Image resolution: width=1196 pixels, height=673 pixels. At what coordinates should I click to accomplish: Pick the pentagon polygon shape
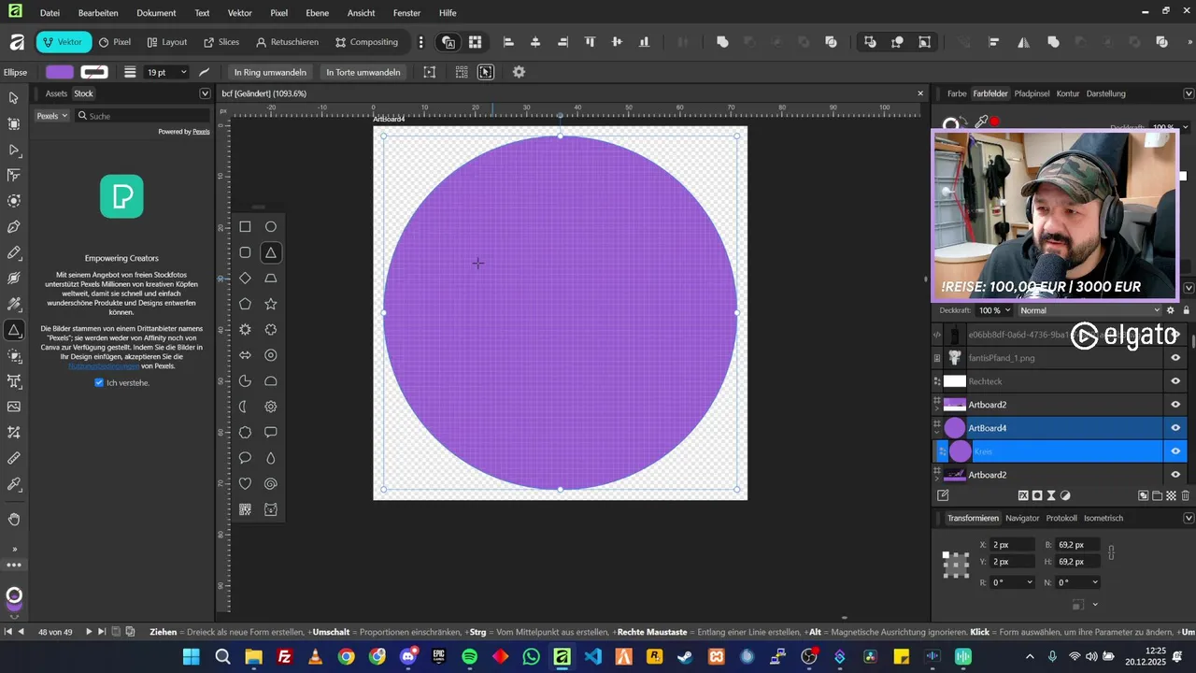245,304
